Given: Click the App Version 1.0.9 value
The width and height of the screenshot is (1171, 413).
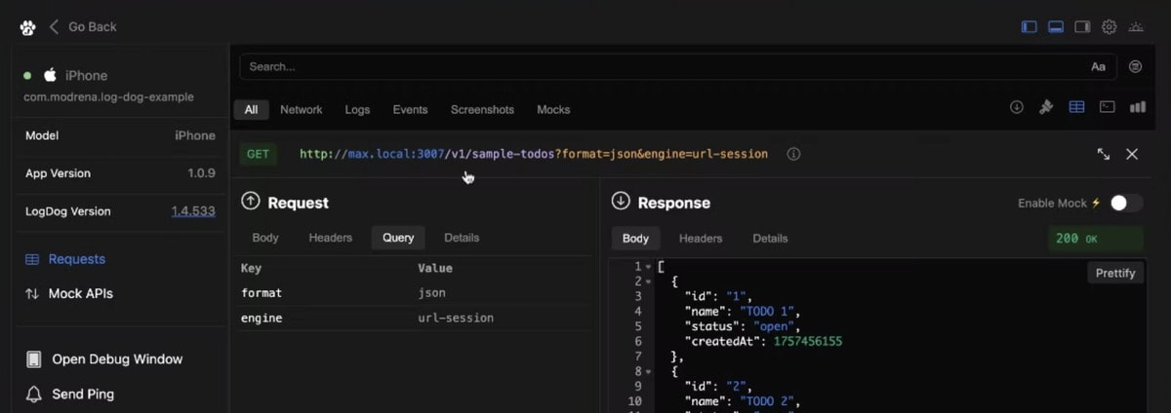Looking at the screenshot, I should 201,173.
